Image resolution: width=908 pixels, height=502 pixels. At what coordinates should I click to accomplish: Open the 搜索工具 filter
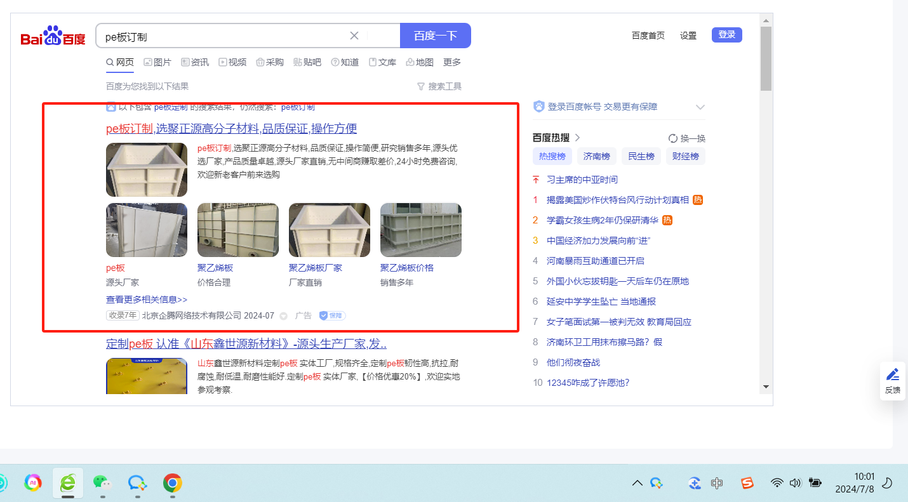(x=439, y=86)
